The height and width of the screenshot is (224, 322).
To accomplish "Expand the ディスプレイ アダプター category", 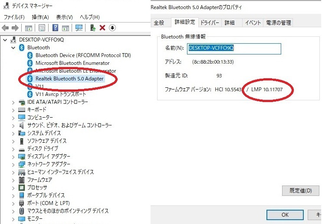I will click(13, 157).
